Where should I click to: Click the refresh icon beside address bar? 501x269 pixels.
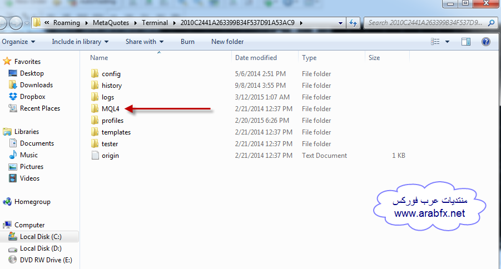point(353,23)
